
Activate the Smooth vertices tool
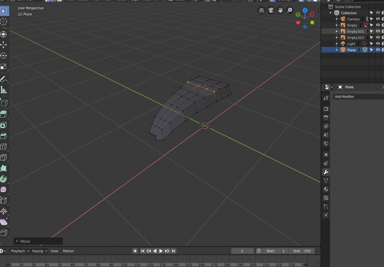(x=4, y=190)
